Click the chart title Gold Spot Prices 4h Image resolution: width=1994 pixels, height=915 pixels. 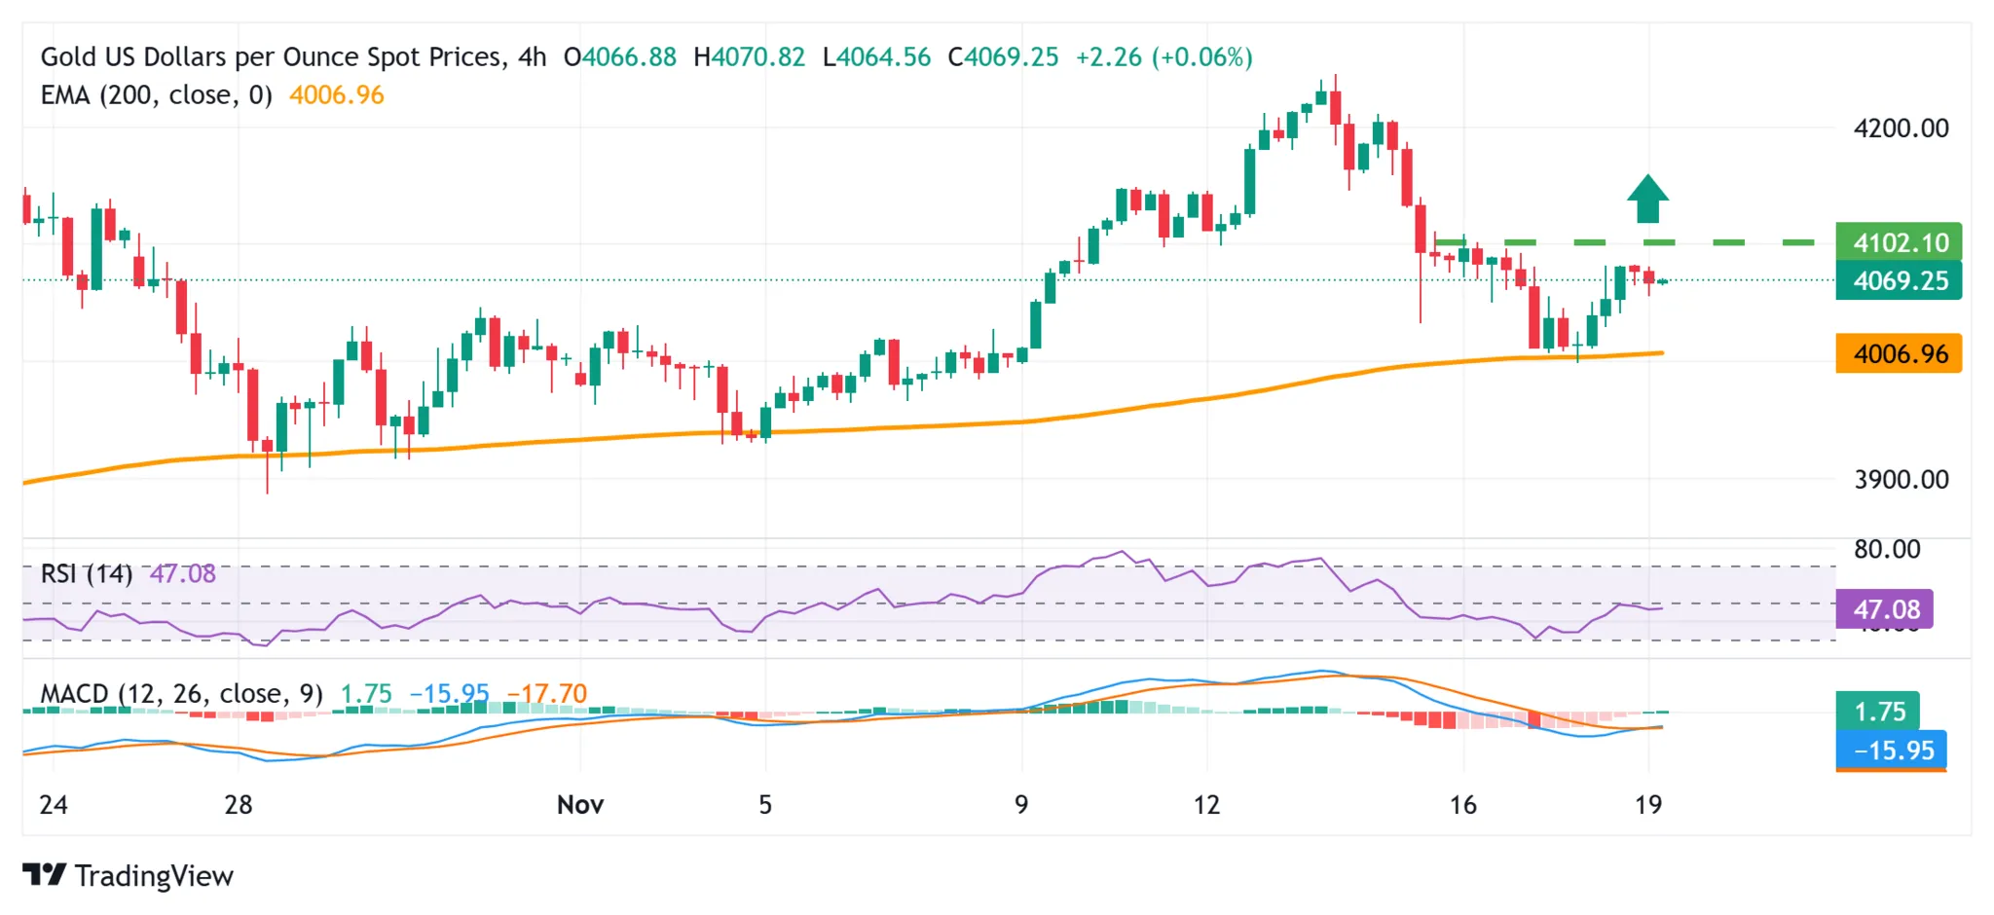coord(292,56)
